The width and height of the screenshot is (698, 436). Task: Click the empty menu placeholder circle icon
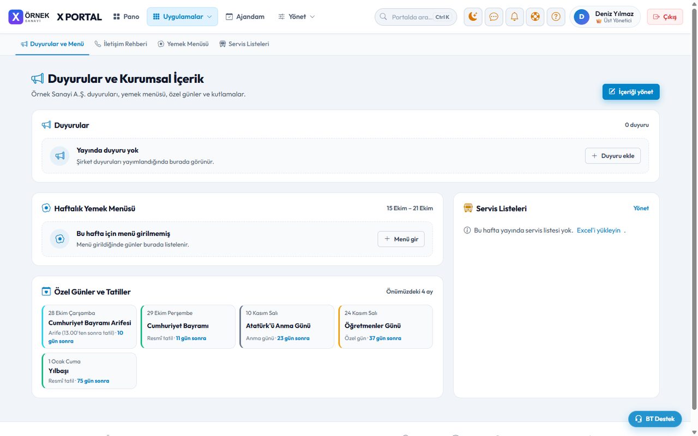(x=60, y=239)
